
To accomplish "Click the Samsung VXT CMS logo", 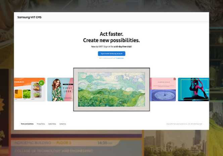I will [30, 17].
